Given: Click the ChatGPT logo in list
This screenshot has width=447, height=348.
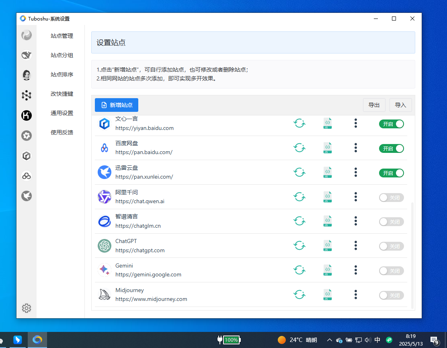Looking at the screenshot, I should tap(105, 245).
